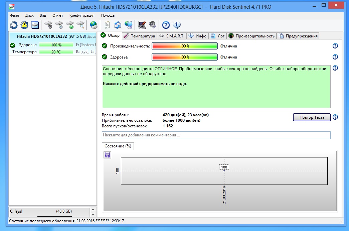Switch to the Инфо tab
This screenshot has width=349, height=231.
click(197, 36)
